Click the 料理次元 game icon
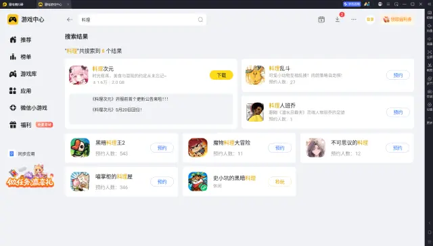 78,75
